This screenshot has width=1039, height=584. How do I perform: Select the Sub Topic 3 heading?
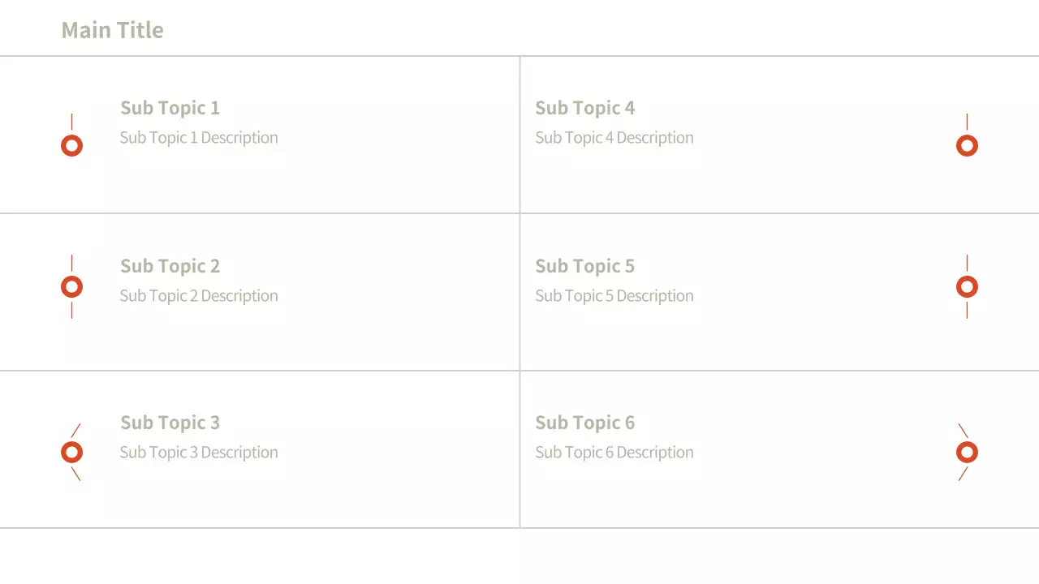click(x=170, y=423)
